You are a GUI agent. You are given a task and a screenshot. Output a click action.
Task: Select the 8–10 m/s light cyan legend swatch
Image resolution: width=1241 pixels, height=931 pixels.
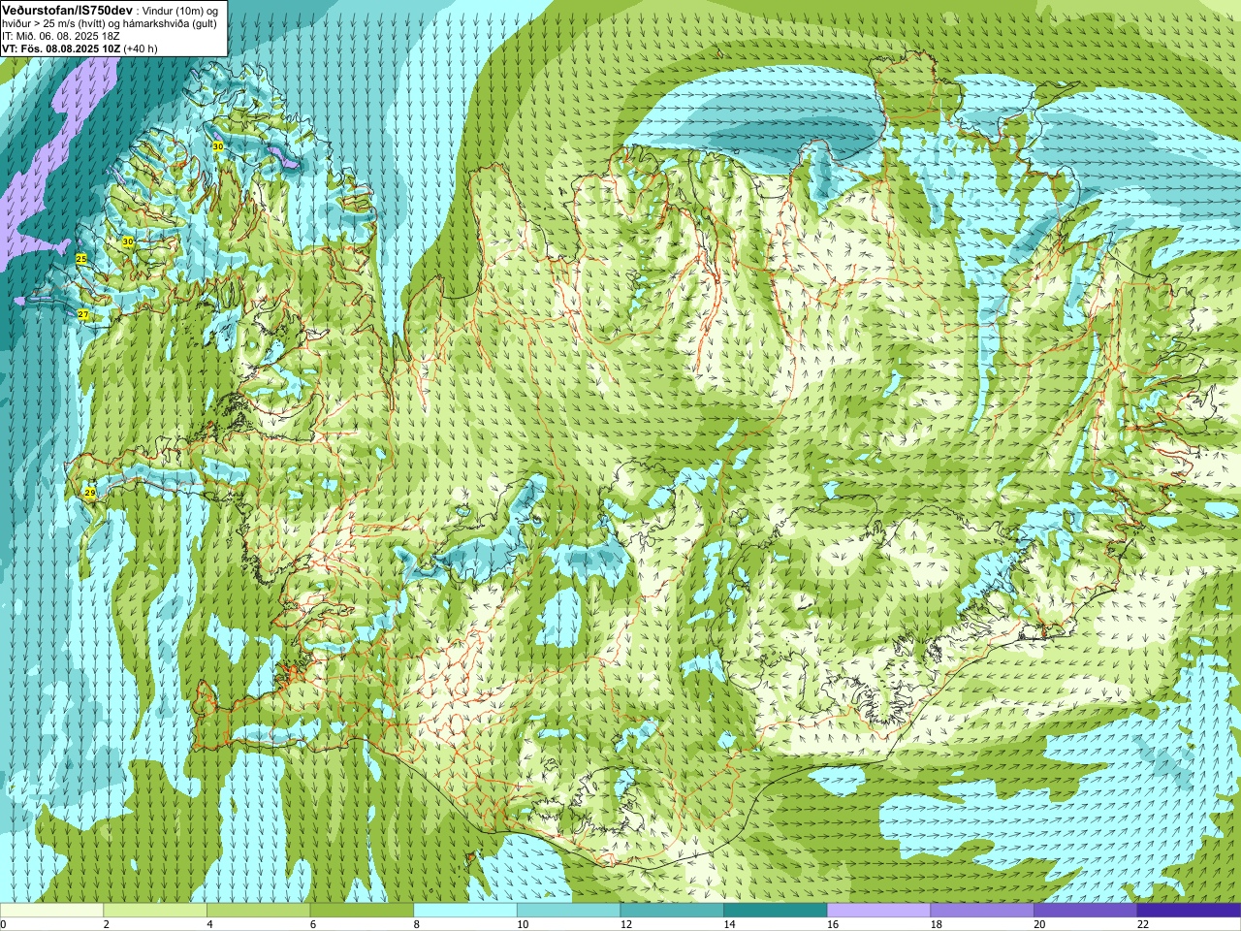465,911
